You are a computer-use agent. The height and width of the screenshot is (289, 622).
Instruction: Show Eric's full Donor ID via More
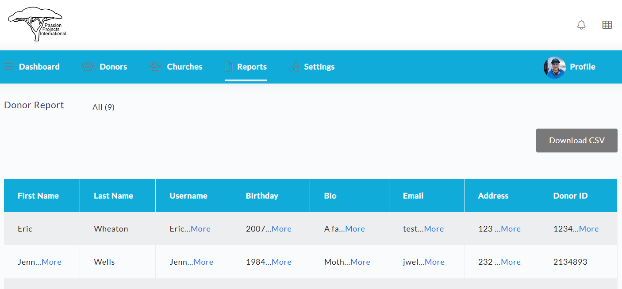pos(588,229)
